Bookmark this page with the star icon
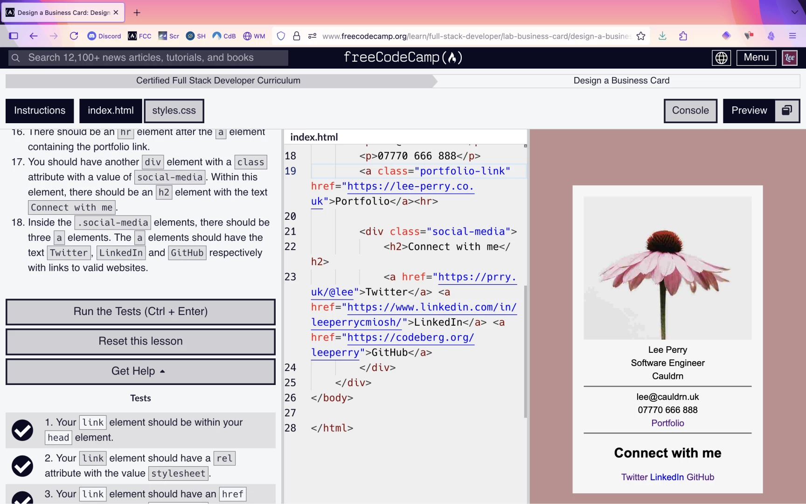The width and height of the screenshot is (806, 504). (640, 36)
